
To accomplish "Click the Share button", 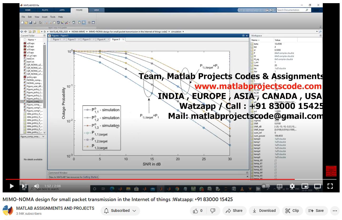I will [x=234, y=211].
